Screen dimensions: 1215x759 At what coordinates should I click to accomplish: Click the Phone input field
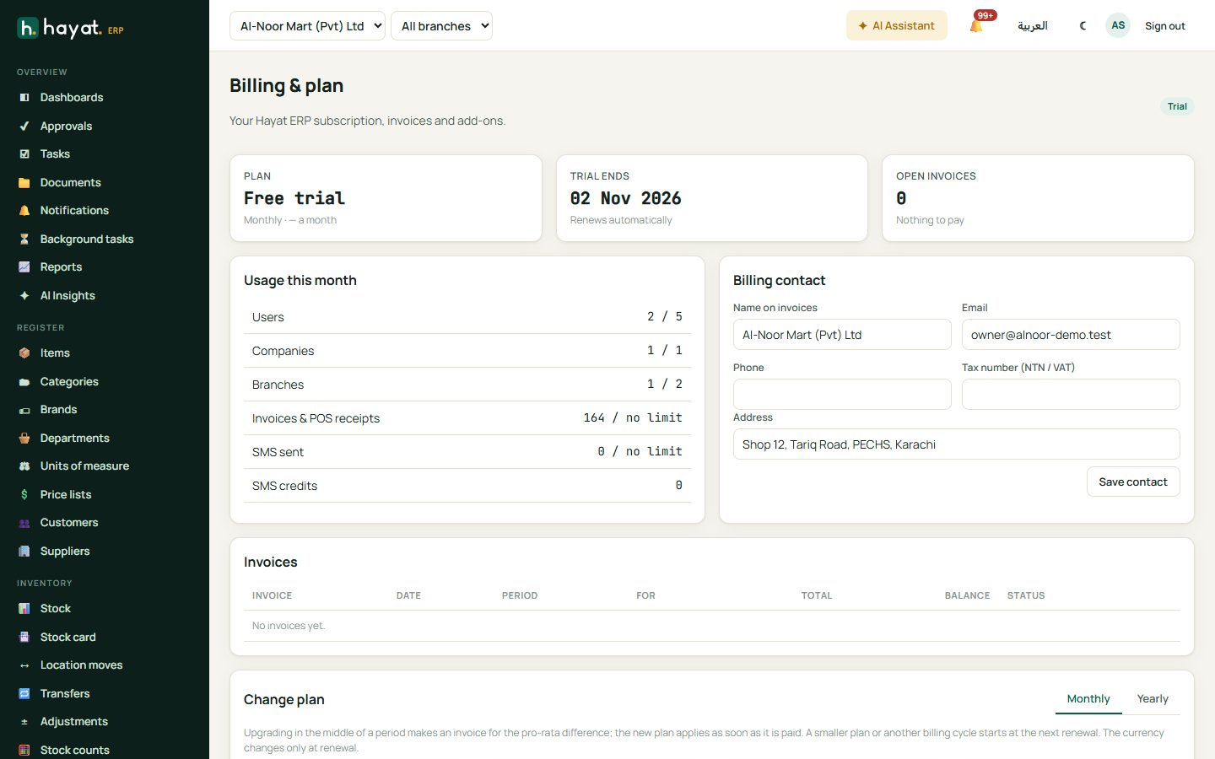click(842, 395)
